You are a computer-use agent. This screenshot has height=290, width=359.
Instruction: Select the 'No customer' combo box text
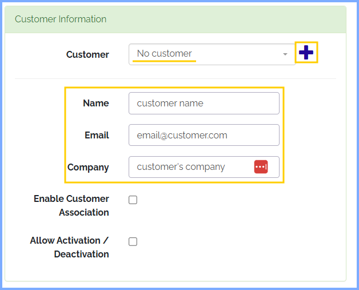(x=165, y=54)
